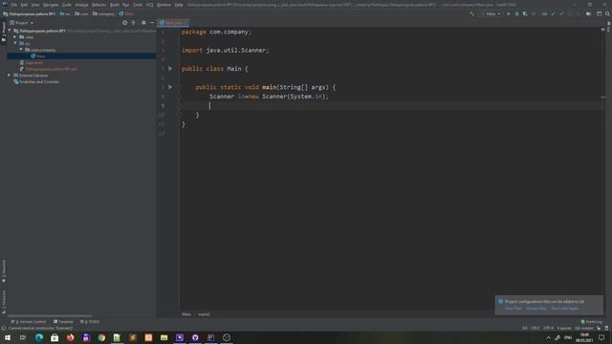Open the File menu

coord(14,5)
